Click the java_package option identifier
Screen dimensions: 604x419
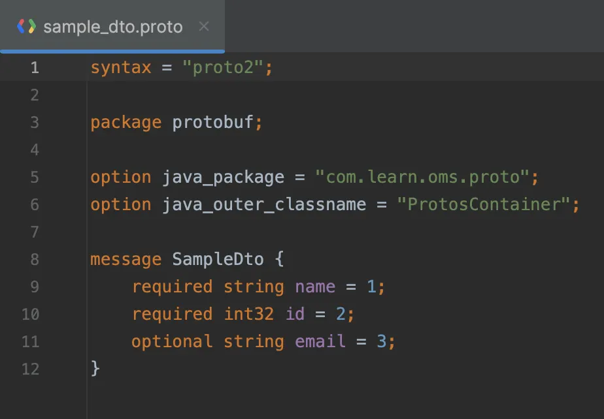222,177
